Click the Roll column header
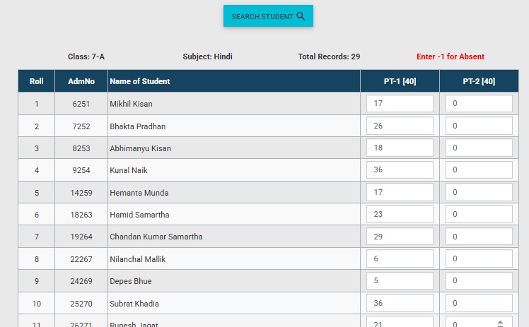Viewport: 529px width, 327px height. point(37,81)
